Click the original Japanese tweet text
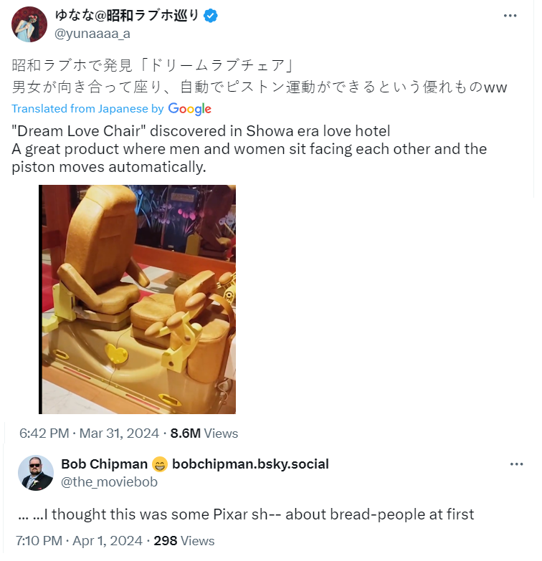This screenshot has height=561, width=542. tap(260, 76)
